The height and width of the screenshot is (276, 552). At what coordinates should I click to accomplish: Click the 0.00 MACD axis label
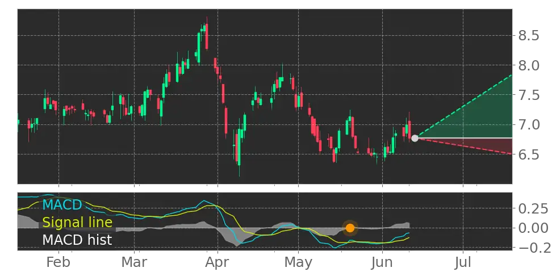[533, 228]
